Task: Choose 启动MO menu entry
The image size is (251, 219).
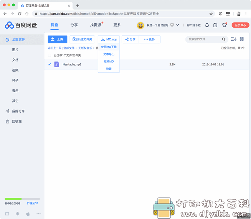Action: point(109,62)
